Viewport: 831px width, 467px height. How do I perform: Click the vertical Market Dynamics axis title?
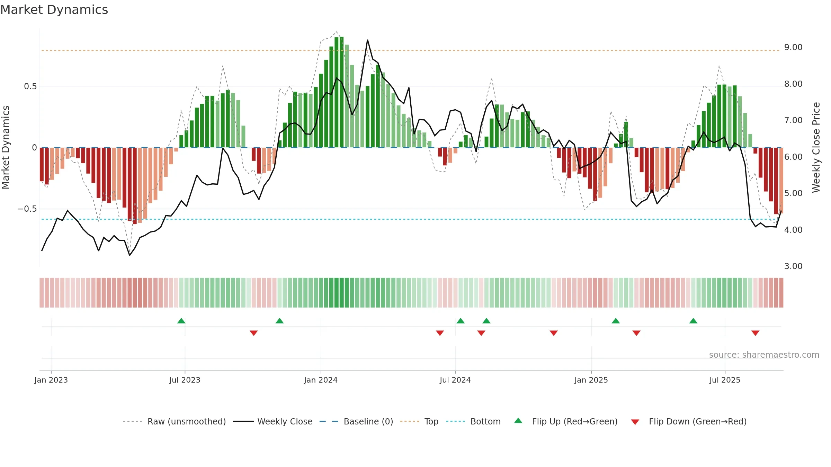(6, 147)
